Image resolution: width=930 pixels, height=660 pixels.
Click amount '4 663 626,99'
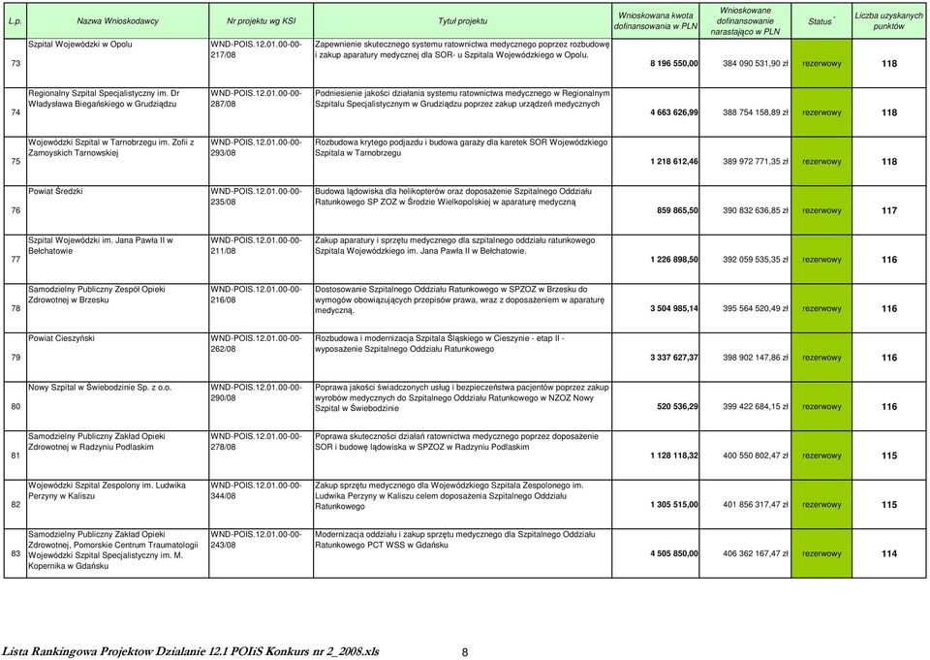[674, 112]
